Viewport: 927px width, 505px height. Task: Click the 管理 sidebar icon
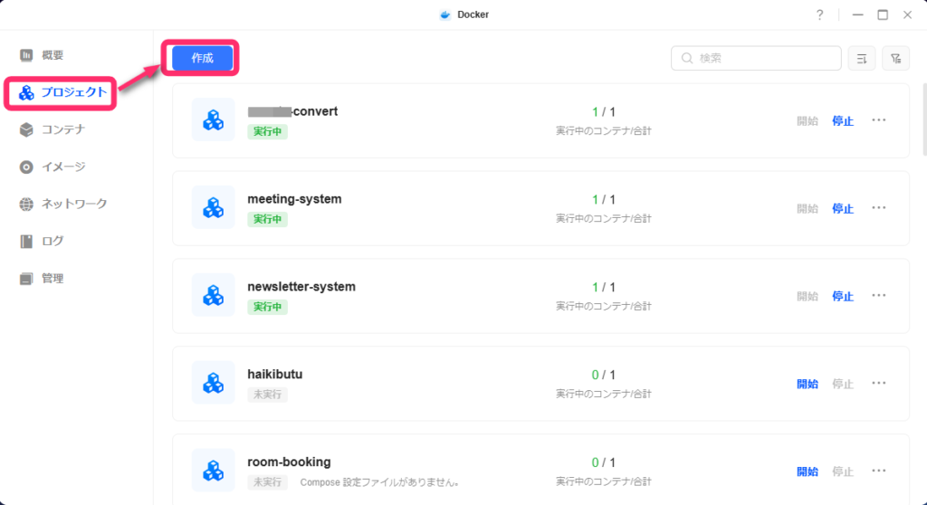26,279
